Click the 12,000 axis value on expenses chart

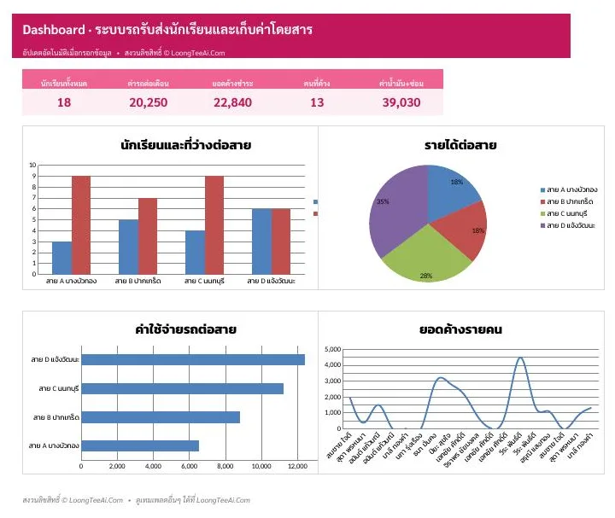pos(297,466)
